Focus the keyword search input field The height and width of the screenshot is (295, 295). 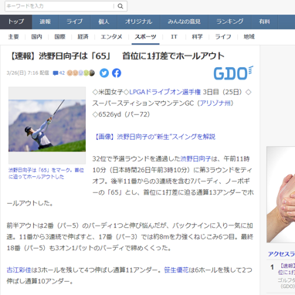tap(59, 6)
